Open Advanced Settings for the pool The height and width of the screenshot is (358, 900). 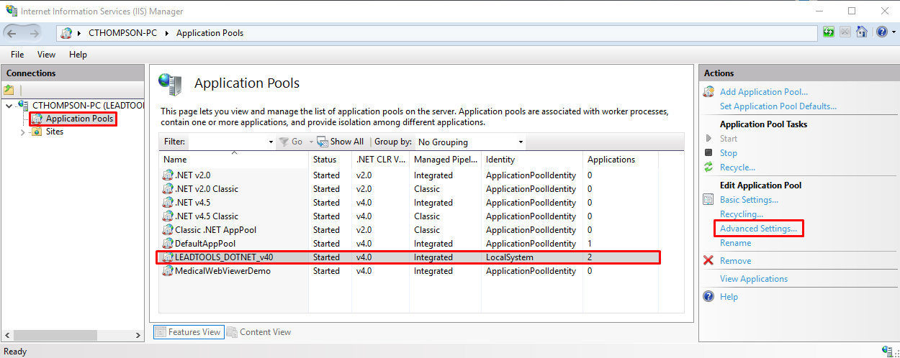point(759,229)
